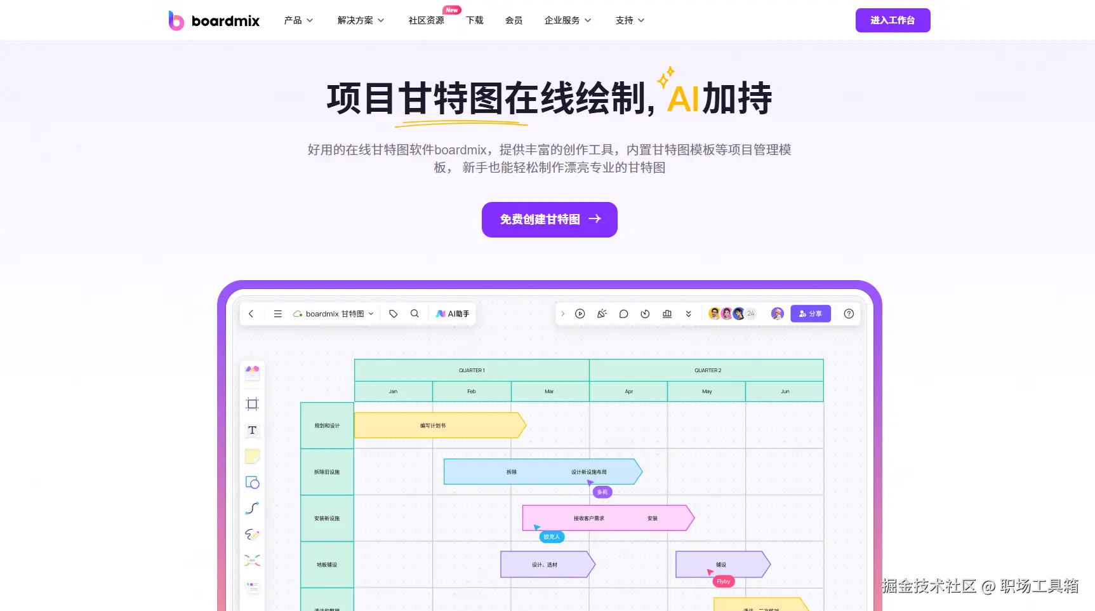1095x611 pixels.
Task: Click the Mar month cell
Action: tap(549, 391)
